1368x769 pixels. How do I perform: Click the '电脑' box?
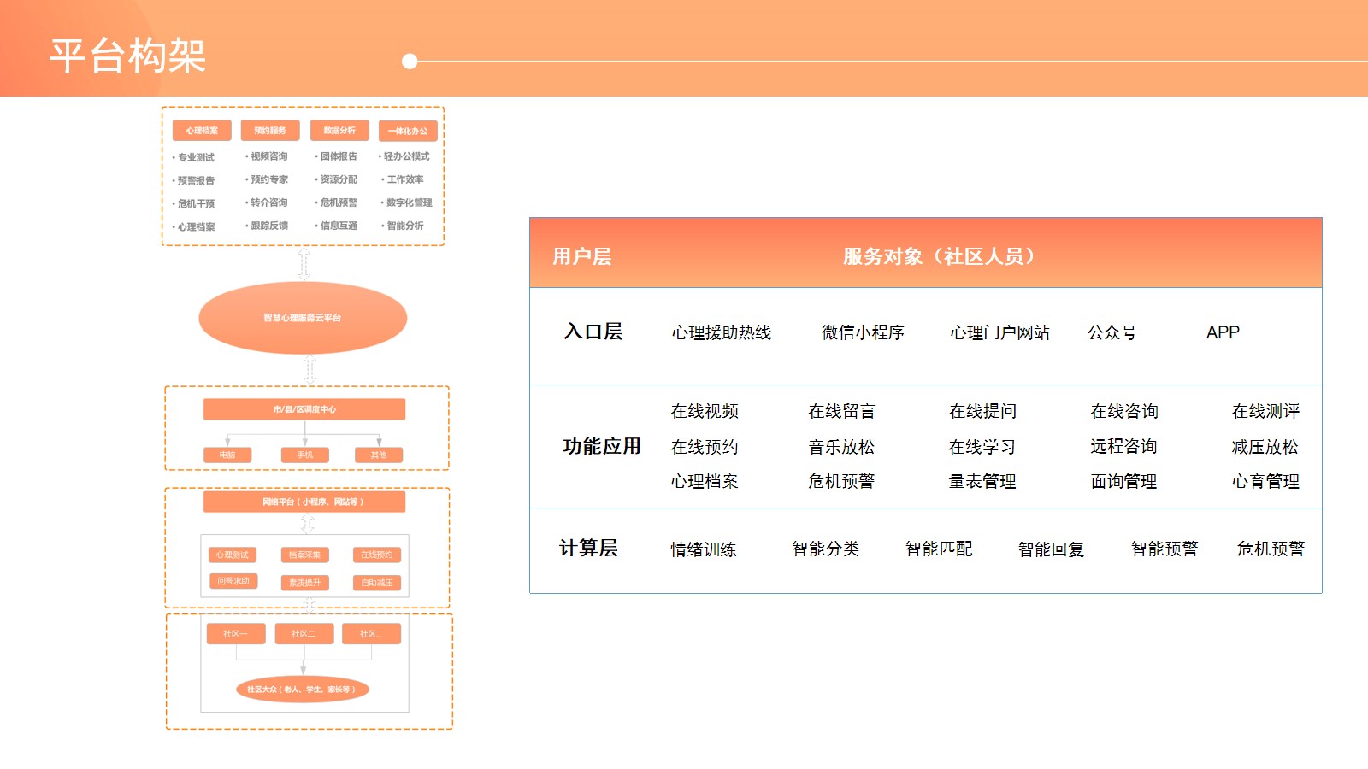(227, 455)
